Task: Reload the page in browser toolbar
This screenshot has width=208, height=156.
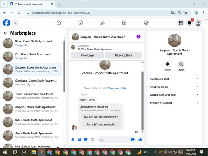Action: coord(19,13)
